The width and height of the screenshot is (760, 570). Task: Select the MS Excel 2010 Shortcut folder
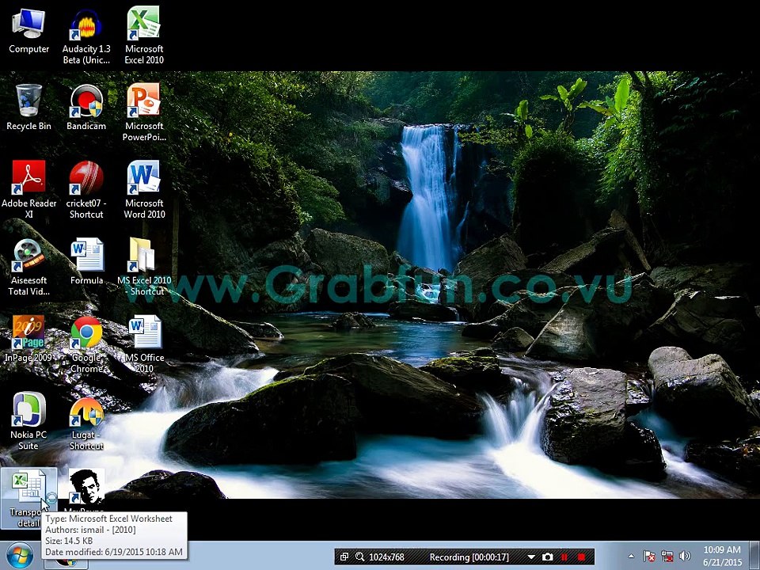(144, 267)
